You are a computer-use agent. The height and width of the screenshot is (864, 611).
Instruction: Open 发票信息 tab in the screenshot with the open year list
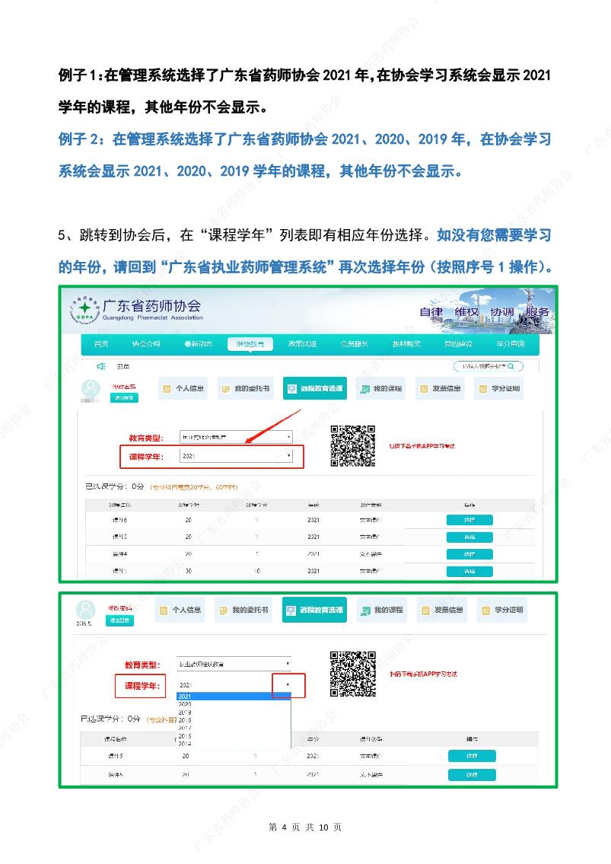441,610
